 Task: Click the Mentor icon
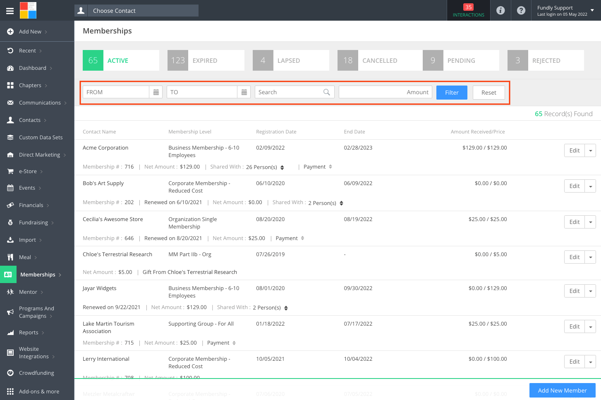tap(10, 292)
